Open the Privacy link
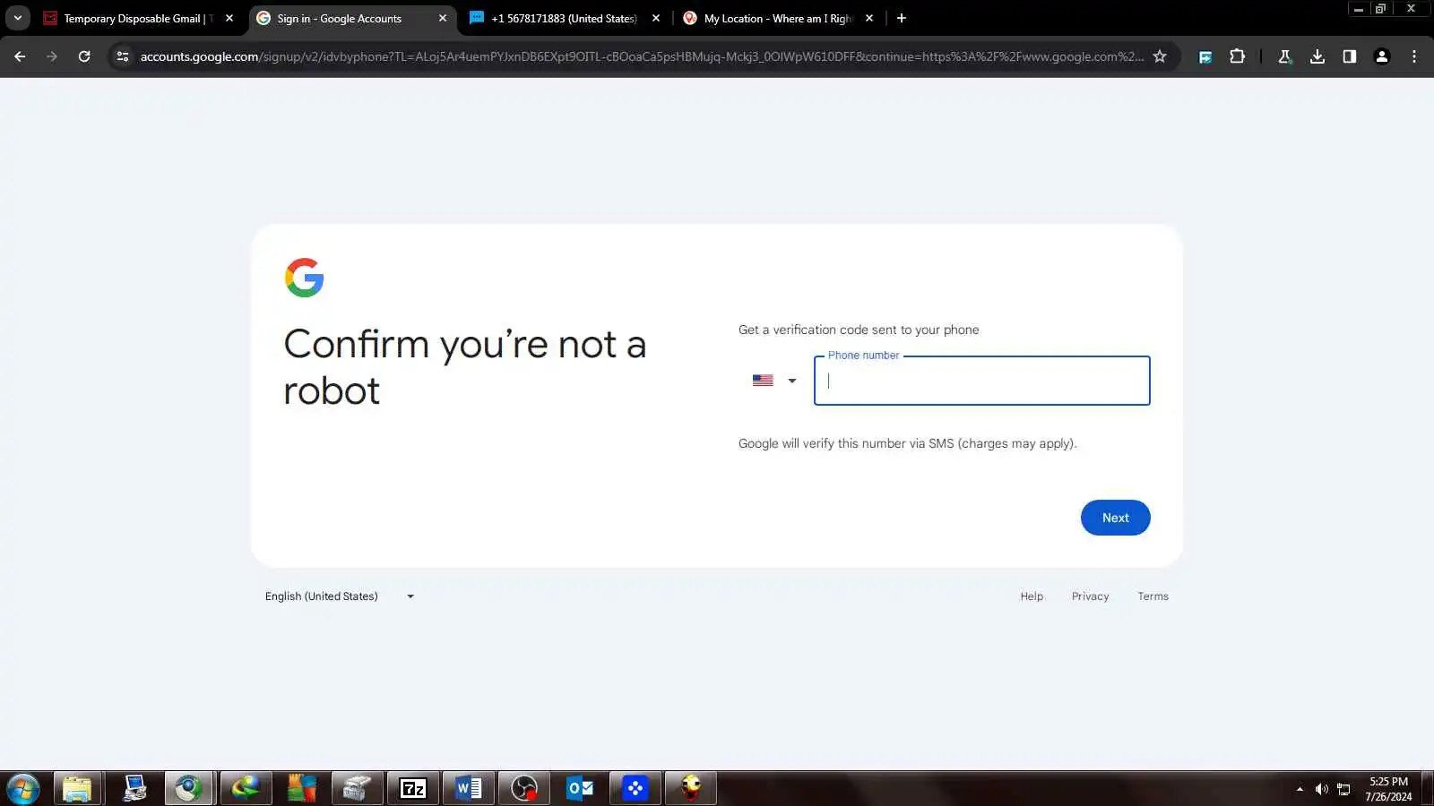 [x=1090, y=596]
